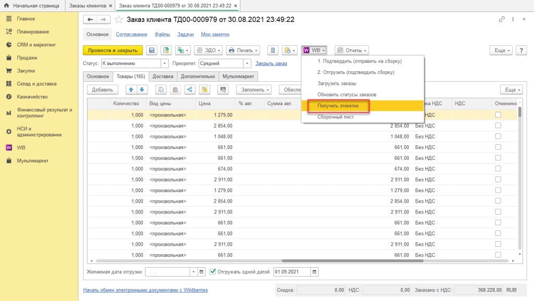Screen dimensions: 534x301
Task: Expand the Статус dropdown
Action: (x=165, y=64)
